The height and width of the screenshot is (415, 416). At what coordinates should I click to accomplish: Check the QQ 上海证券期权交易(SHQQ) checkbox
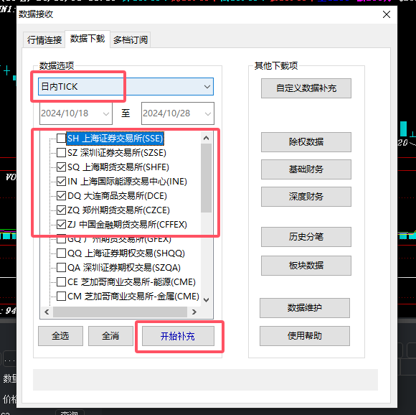click(61, 253)
